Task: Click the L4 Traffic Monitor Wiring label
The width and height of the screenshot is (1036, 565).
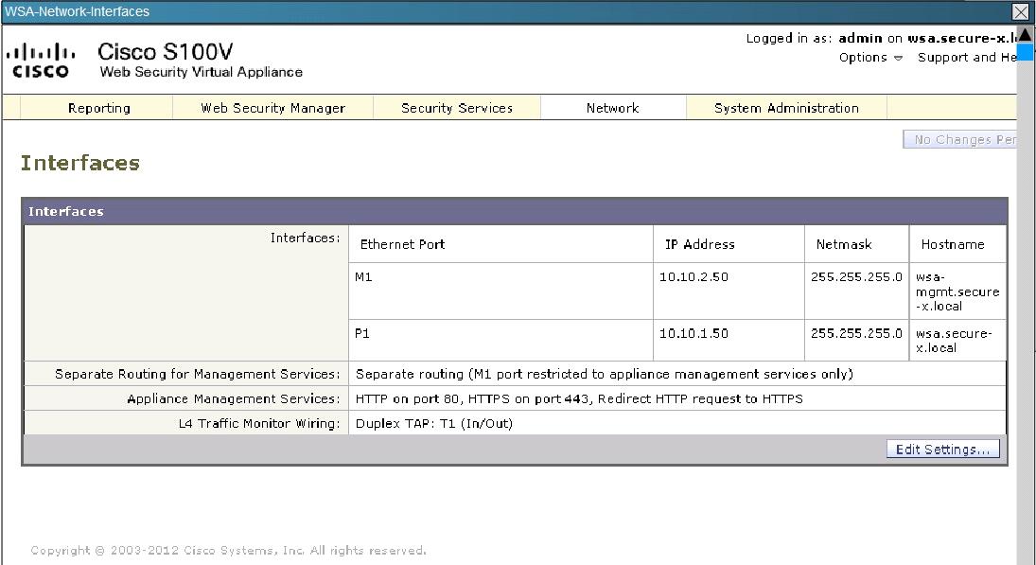Action: tap(259, 424)
